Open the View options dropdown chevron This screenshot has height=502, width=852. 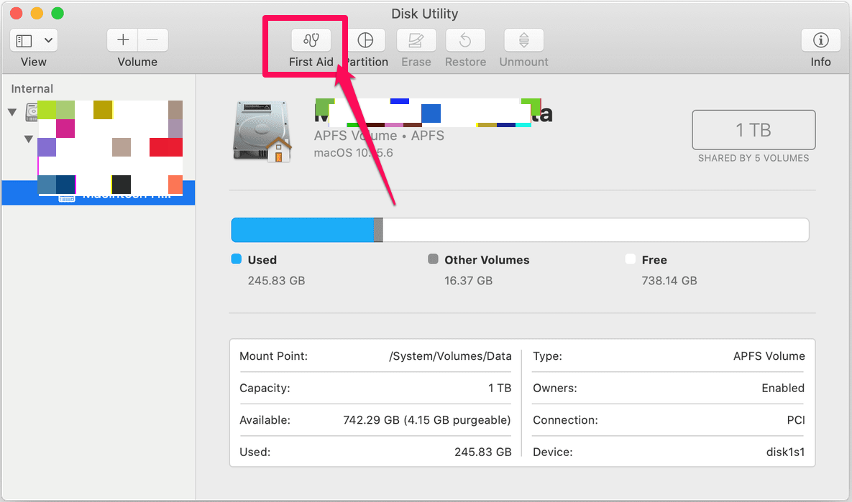(x=47, y=39)
